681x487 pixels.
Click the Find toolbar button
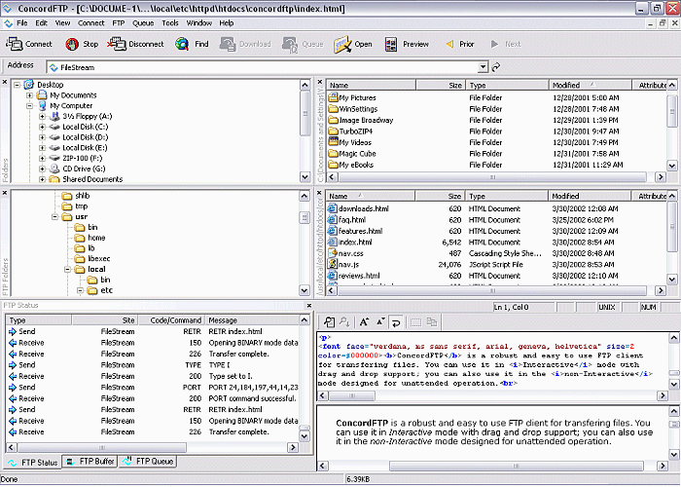192,44
